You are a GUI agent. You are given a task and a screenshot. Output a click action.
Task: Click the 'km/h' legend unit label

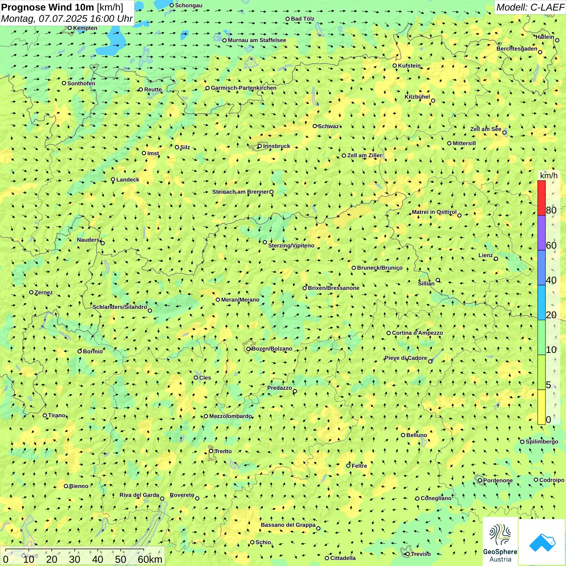[549, 175]
